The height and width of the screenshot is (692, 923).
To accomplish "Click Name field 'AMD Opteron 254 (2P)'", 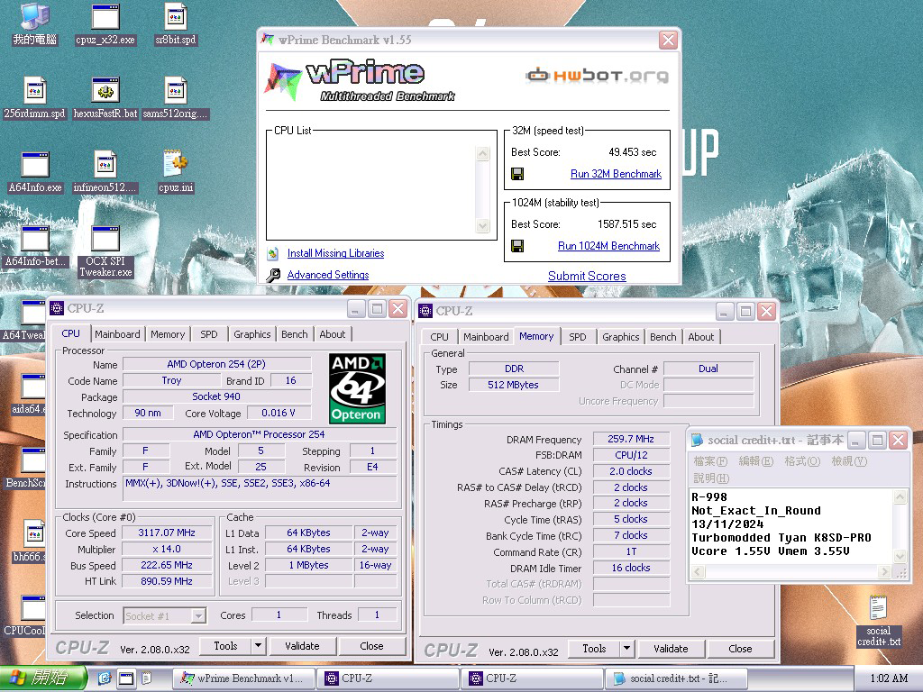I will click(216, 364).
